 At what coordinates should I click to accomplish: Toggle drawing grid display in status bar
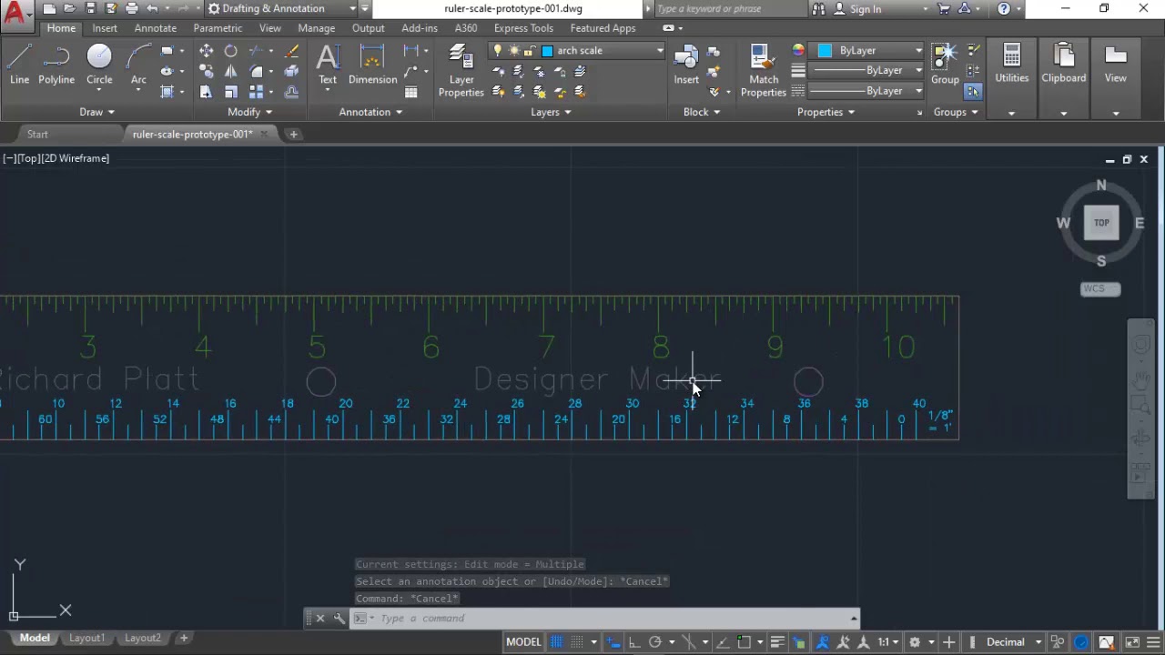click(x=556, y=642)
